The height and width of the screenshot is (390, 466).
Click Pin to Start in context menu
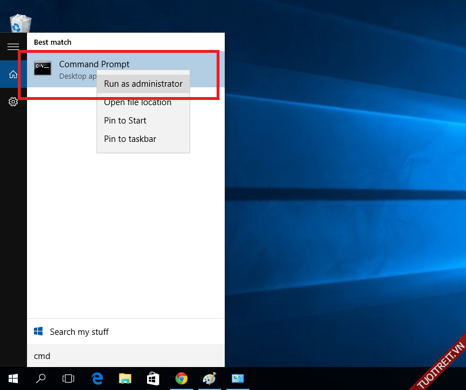pos(125,121)
